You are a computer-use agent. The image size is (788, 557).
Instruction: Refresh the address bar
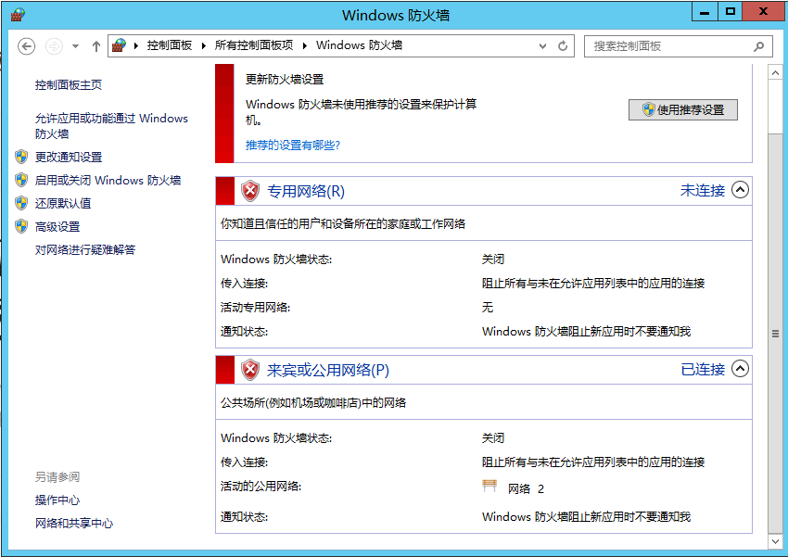[563, 45]
